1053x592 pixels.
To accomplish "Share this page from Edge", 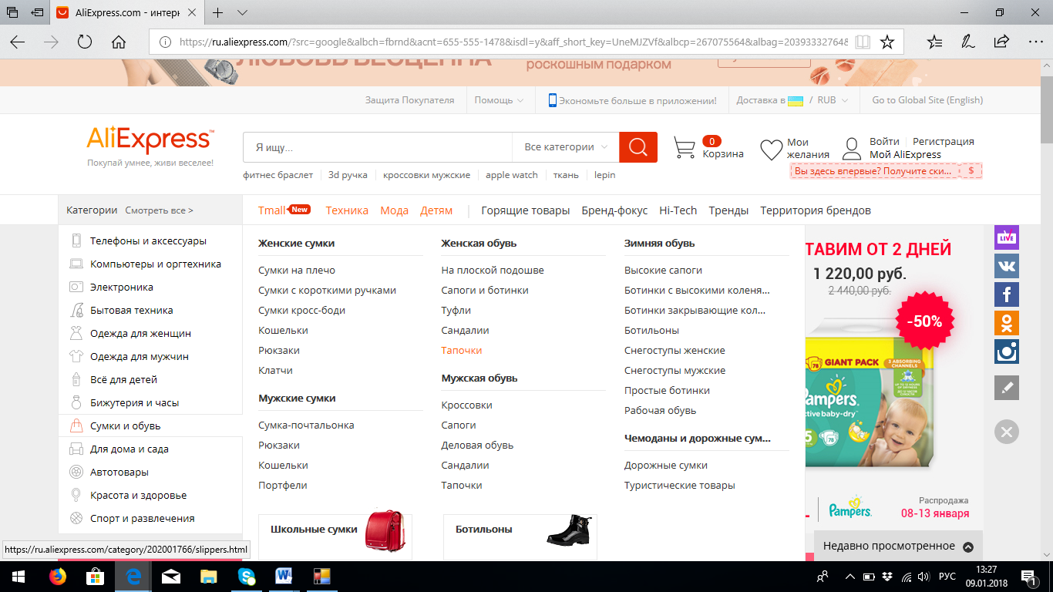I will click(x=1001, y=42).
